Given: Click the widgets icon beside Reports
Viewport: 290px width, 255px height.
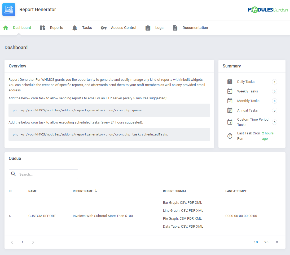Looking at the screenshot, I should 42,28.
